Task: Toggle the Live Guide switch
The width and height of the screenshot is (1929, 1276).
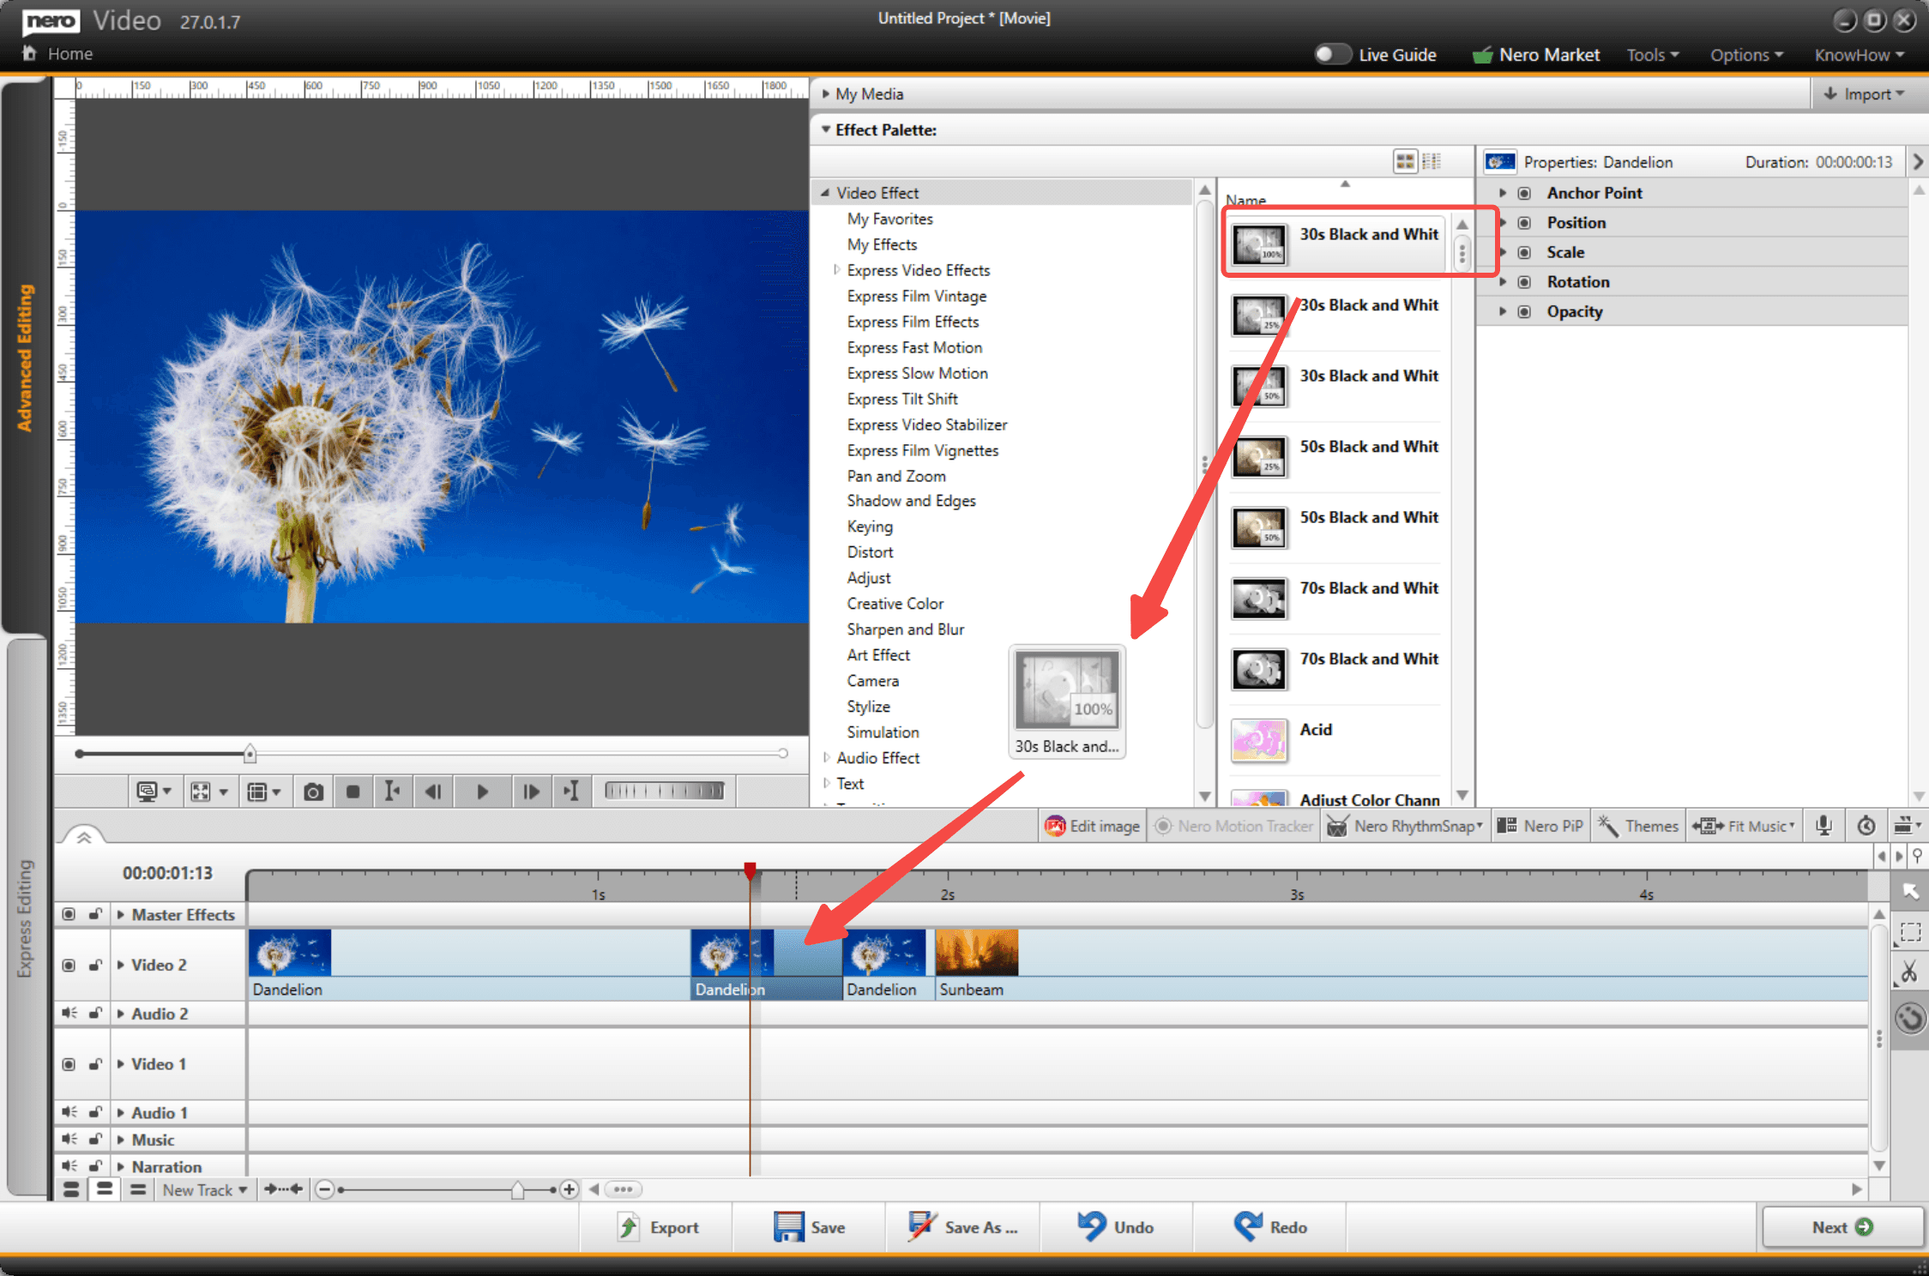Action: coord(1332,54)
